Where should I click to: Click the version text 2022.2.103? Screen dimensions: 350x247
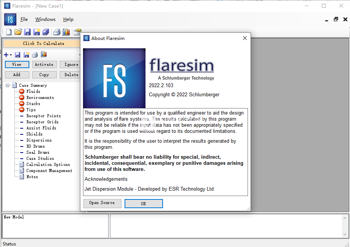(x=161, y=86)
